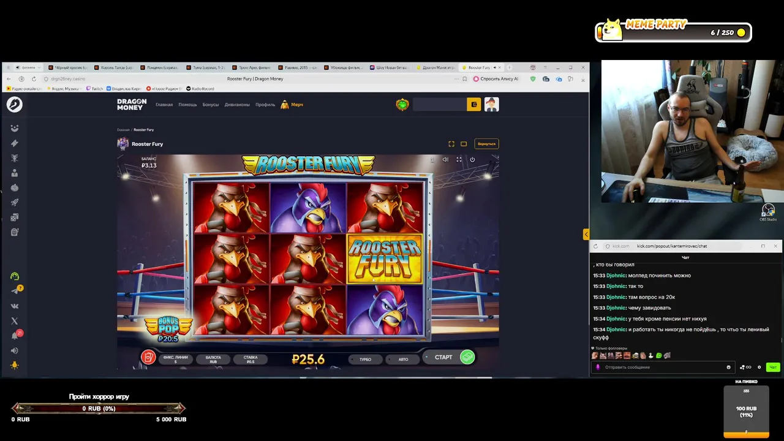The image size is (784, 441).
Task: Toggle site sound speaker icon in sidebar
Action: (x=15, y=350)
